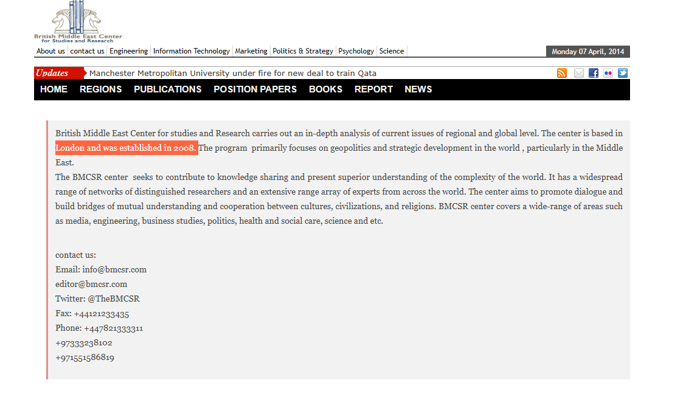Open the BOOKS section
This screenshot has width=686, height=394.
pyautogui.click(x=325, y=89)
